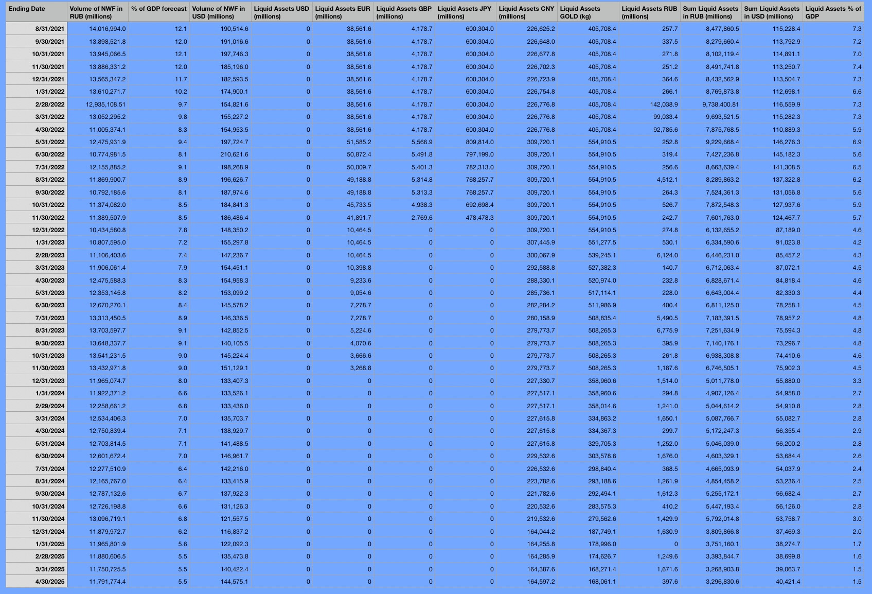The width and height of the screenshot is (872, 594).
Task: Click cell 187,749.1 in GOLD column
Action: (x=588, y=532)
